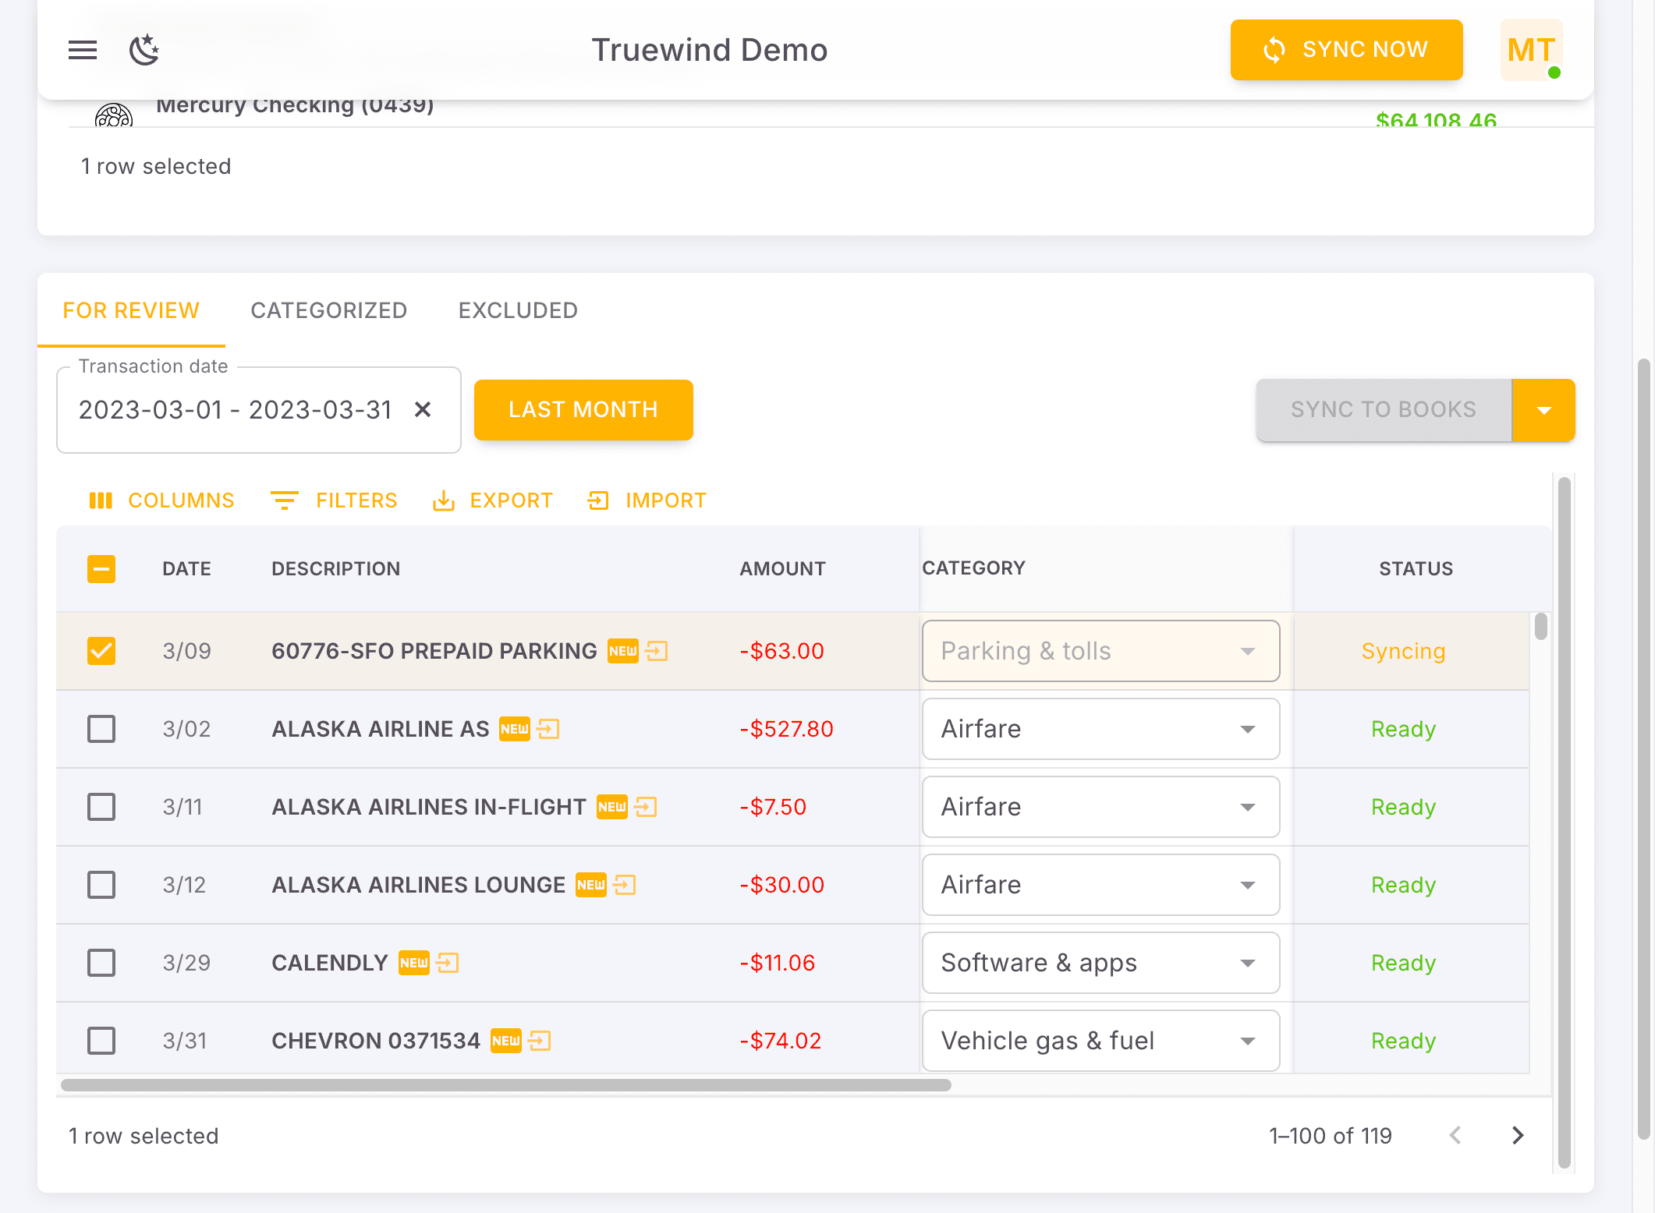Open the EXCLUDED tab
Screen dimensions: 1655x1213
coord(517,310)
